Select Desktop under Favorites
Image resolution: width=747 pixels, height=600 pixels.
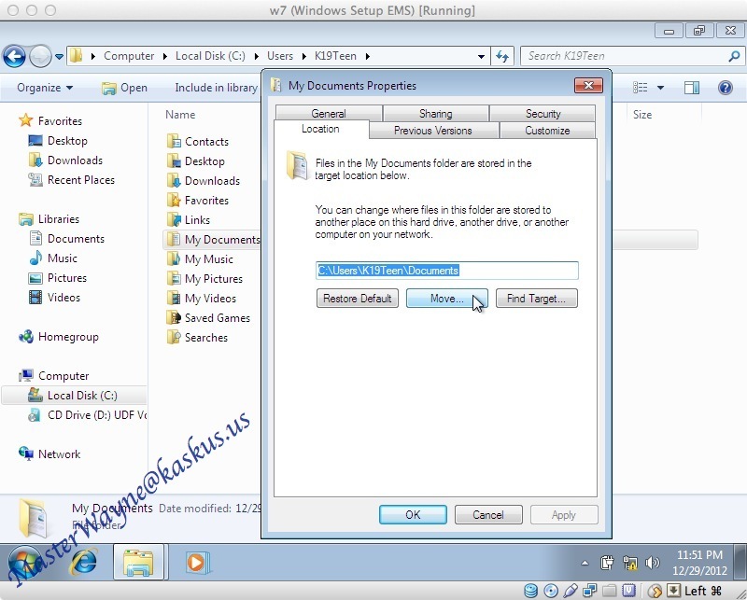coord(58,141)
